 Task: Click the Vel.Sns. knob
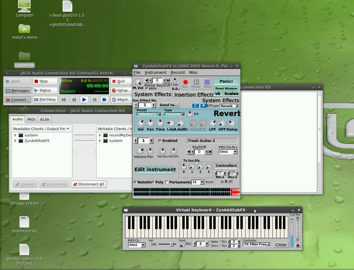point(162,151)
